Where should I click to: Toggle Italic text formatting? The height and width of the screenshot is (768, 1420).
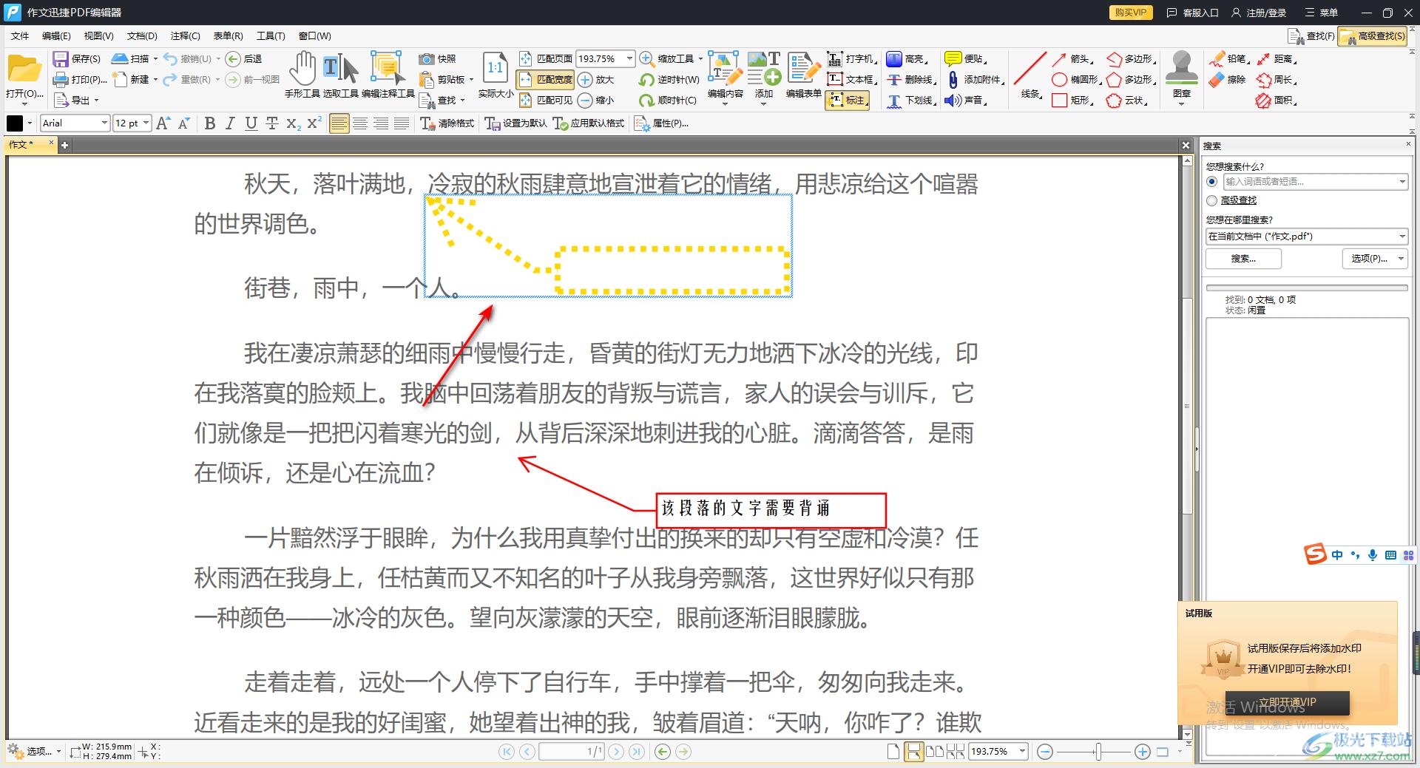[x=231, y=123]
